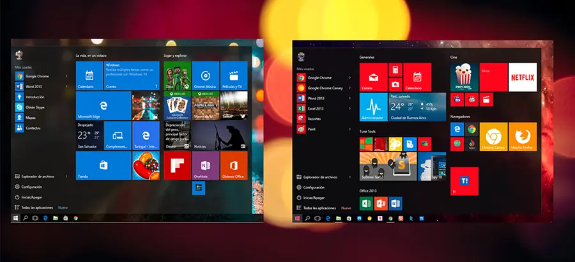Open the small Chrome tile under Navegadores

471,129
